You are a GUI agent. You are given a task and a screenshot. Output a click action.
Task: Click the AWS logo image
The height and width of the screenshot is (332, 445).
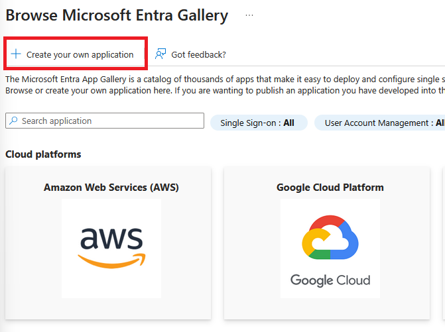pyautogui.click(x=111, y=249)
